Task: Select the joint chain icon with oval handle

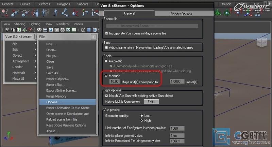Action: point(25,13)
